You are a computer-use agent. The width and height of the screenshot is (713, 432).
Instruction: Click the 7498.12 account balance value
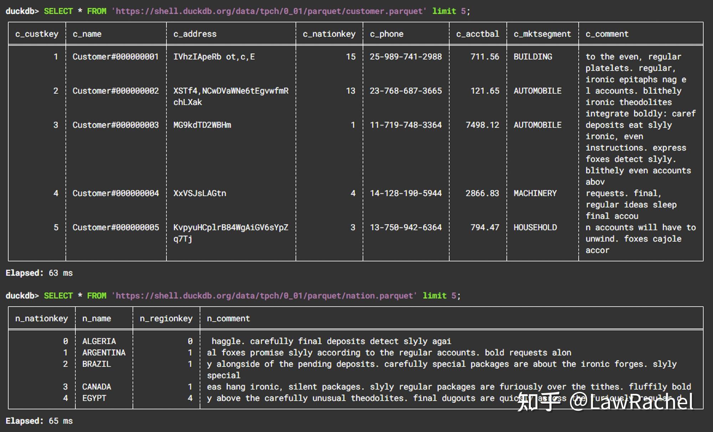[x=482, y=125]
